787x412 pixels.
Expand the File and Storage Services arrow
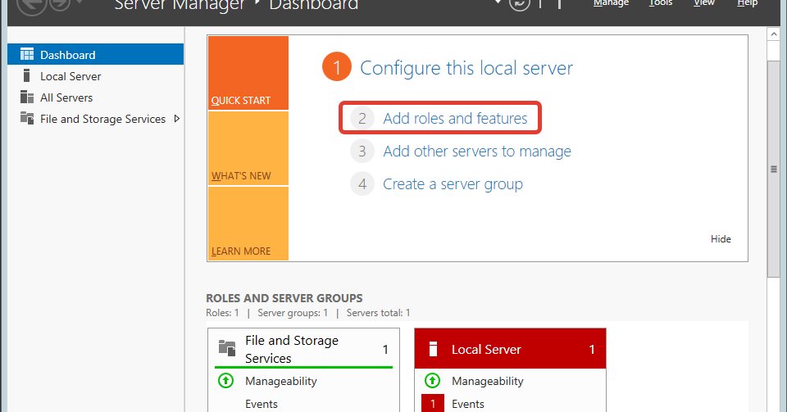[177, 119]
